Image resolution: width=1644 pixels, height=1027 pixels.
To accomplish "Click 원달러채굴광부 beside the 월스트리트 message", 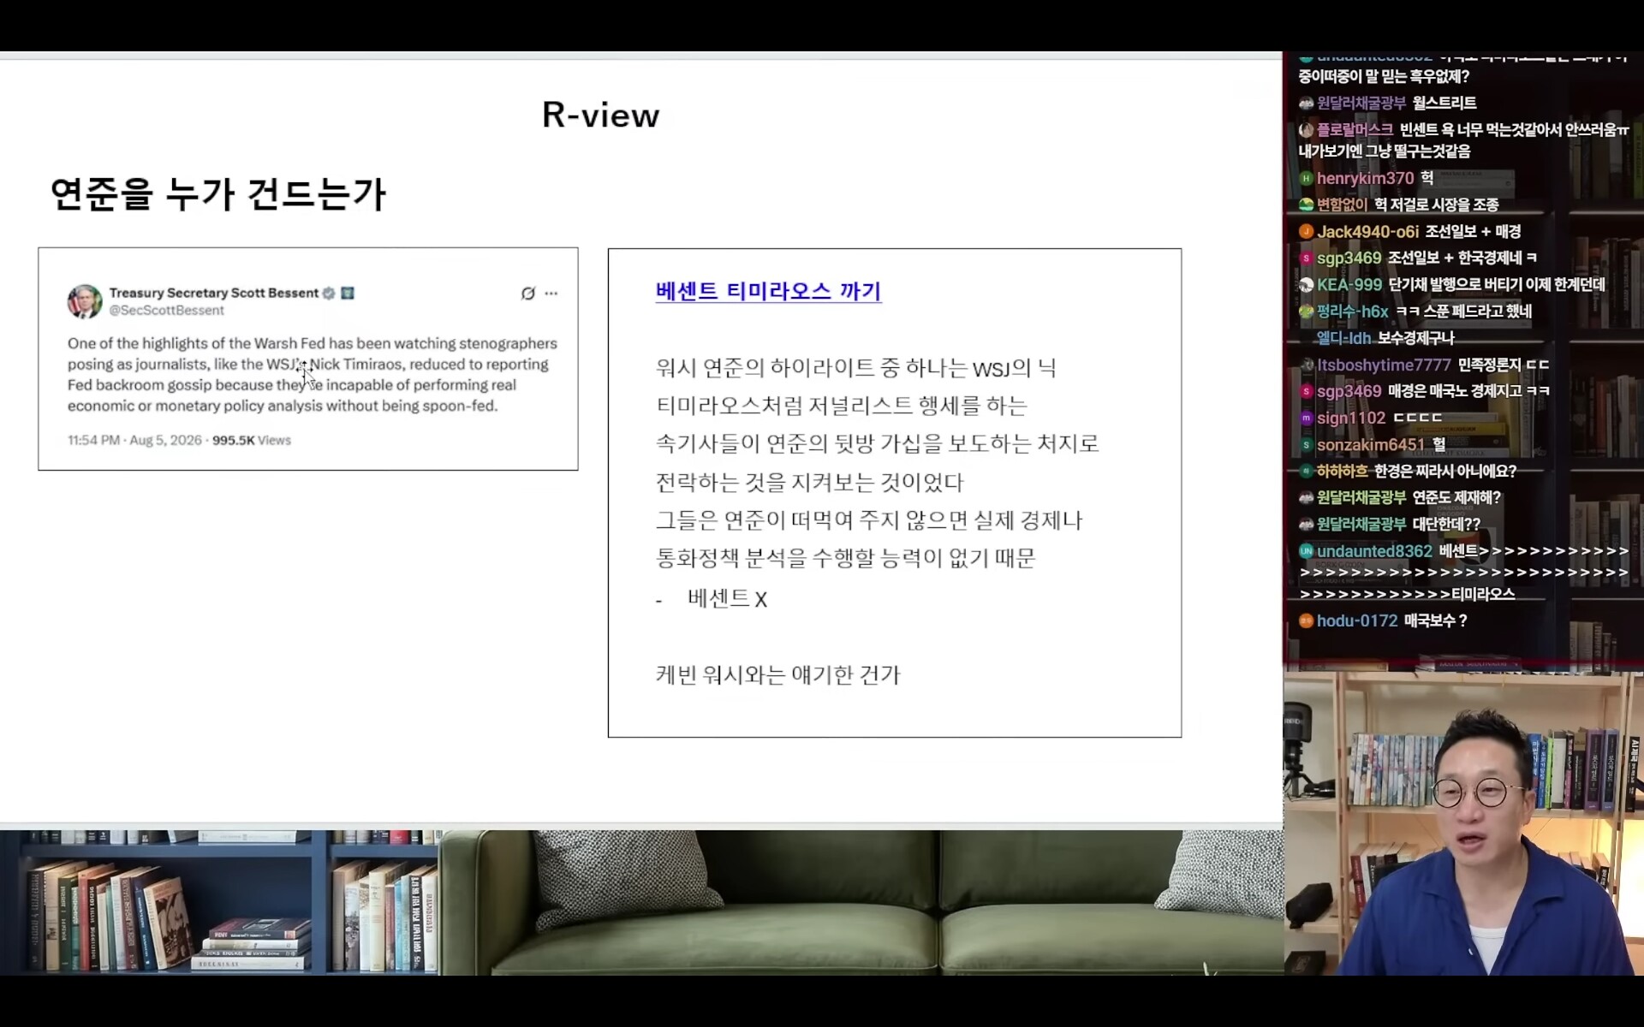I will [1361, 104].
